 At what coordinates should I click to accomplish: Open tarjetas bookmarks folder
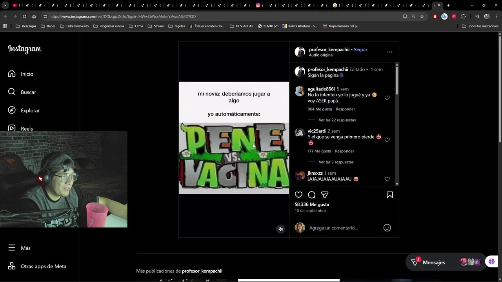point(176,26)
